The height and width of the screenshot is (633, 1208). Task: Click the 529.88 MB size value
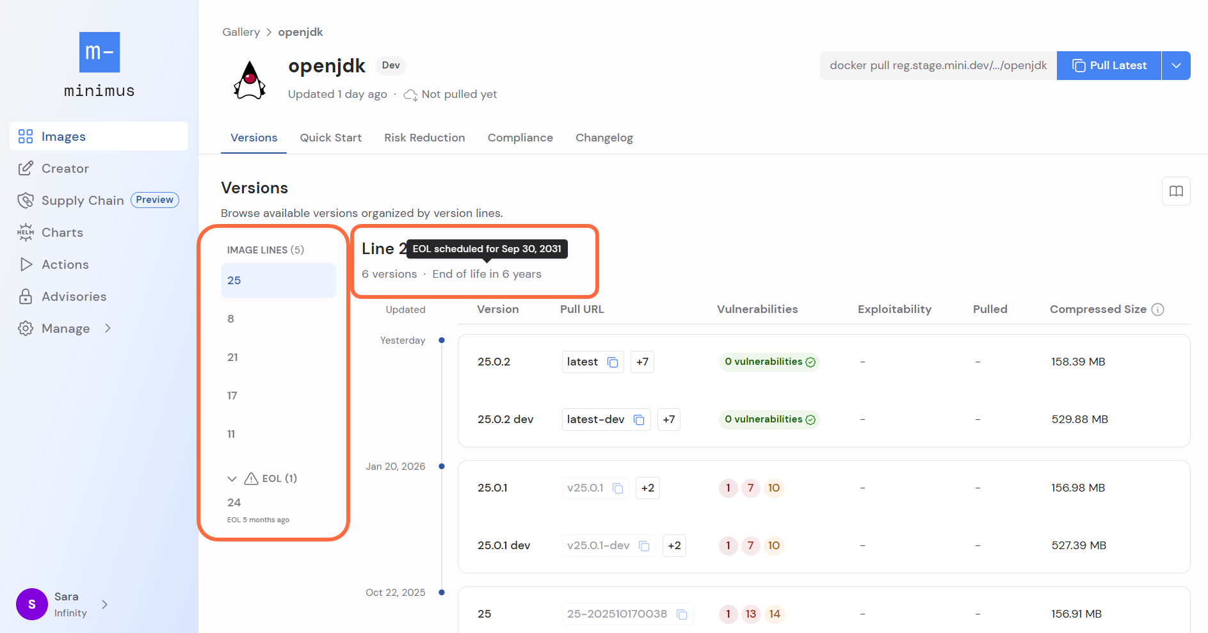[x=1079, y=420]
